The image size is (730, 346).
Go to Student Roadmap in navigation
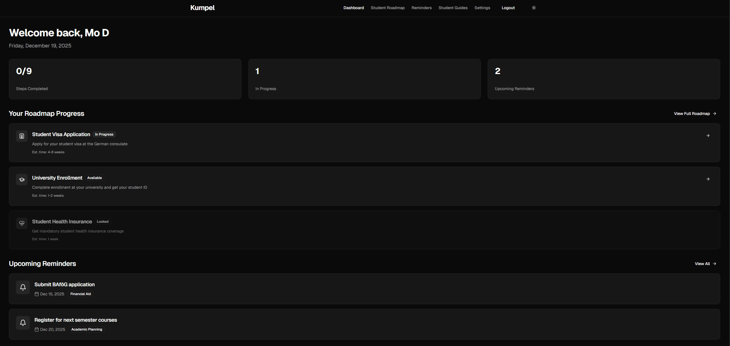pos(388,8)
